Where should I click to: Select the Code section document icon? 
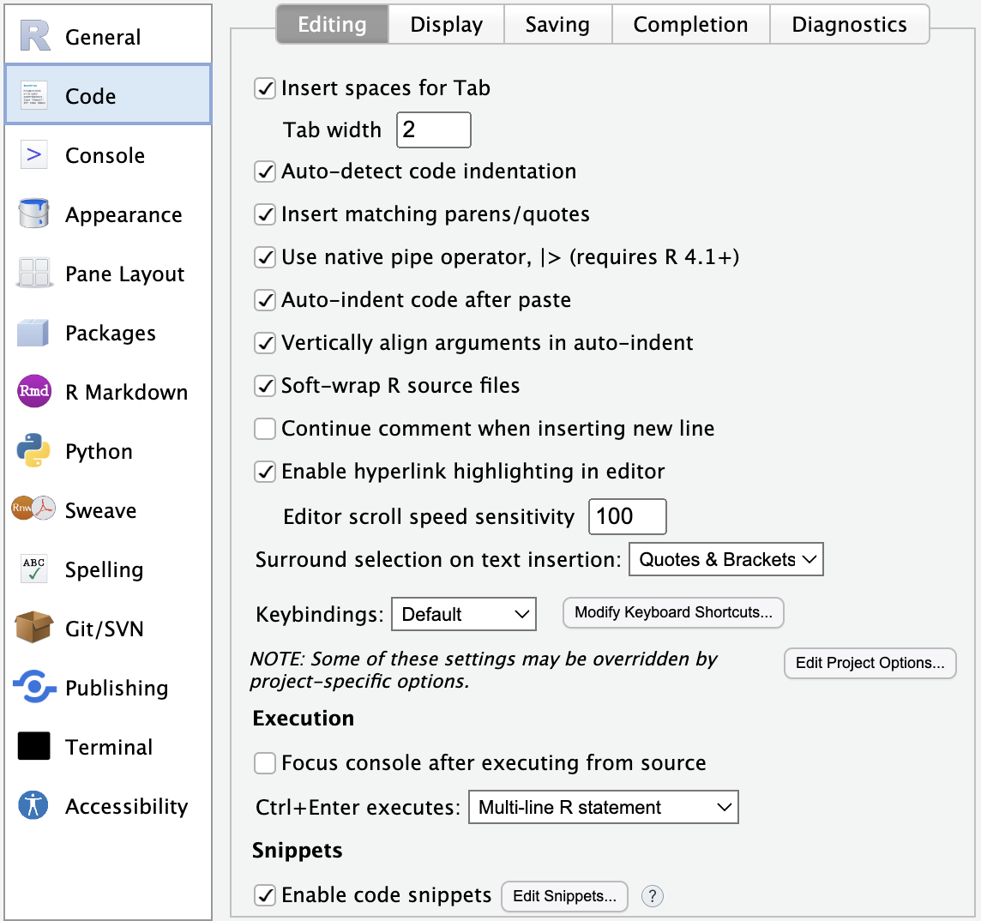[33, 96]
